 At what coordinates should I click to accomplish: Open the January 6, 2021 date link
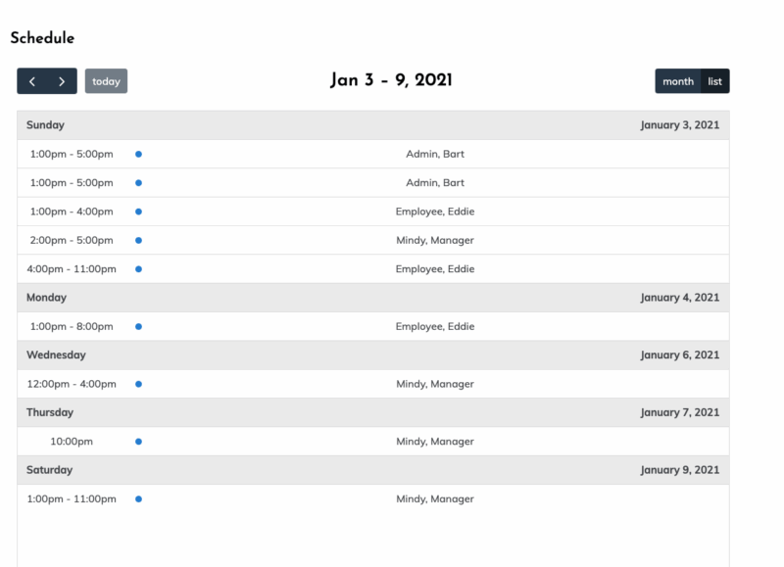(x=679, y=354)
